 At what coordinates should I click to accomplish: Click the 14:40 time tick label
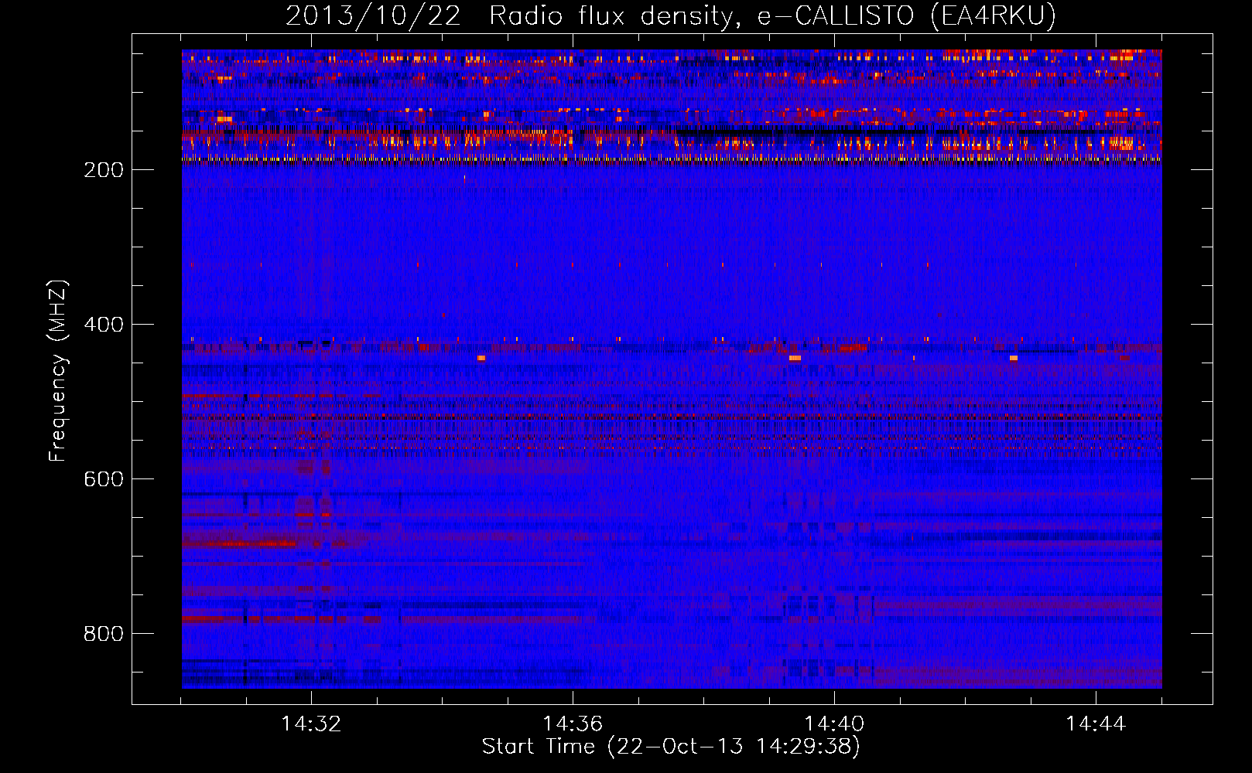(x=834, y=724)
